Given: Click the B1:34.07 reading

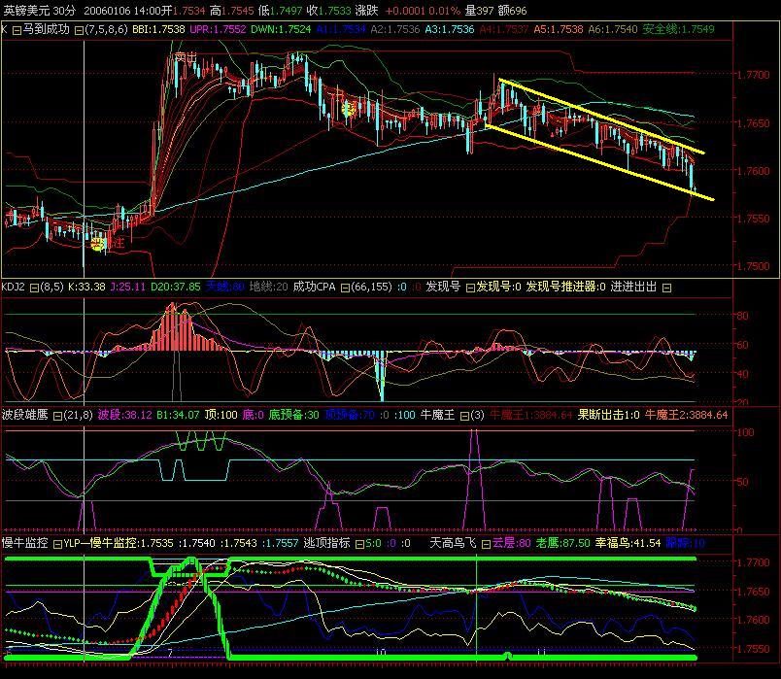Looking at the screenshot, I should pyautogui.click(x=178, y=415).
